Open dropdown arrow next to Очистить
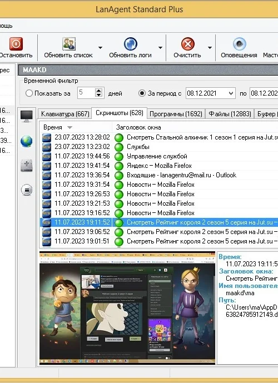The height and width of the screenshot is (383, 278). [x=210, y=48]
